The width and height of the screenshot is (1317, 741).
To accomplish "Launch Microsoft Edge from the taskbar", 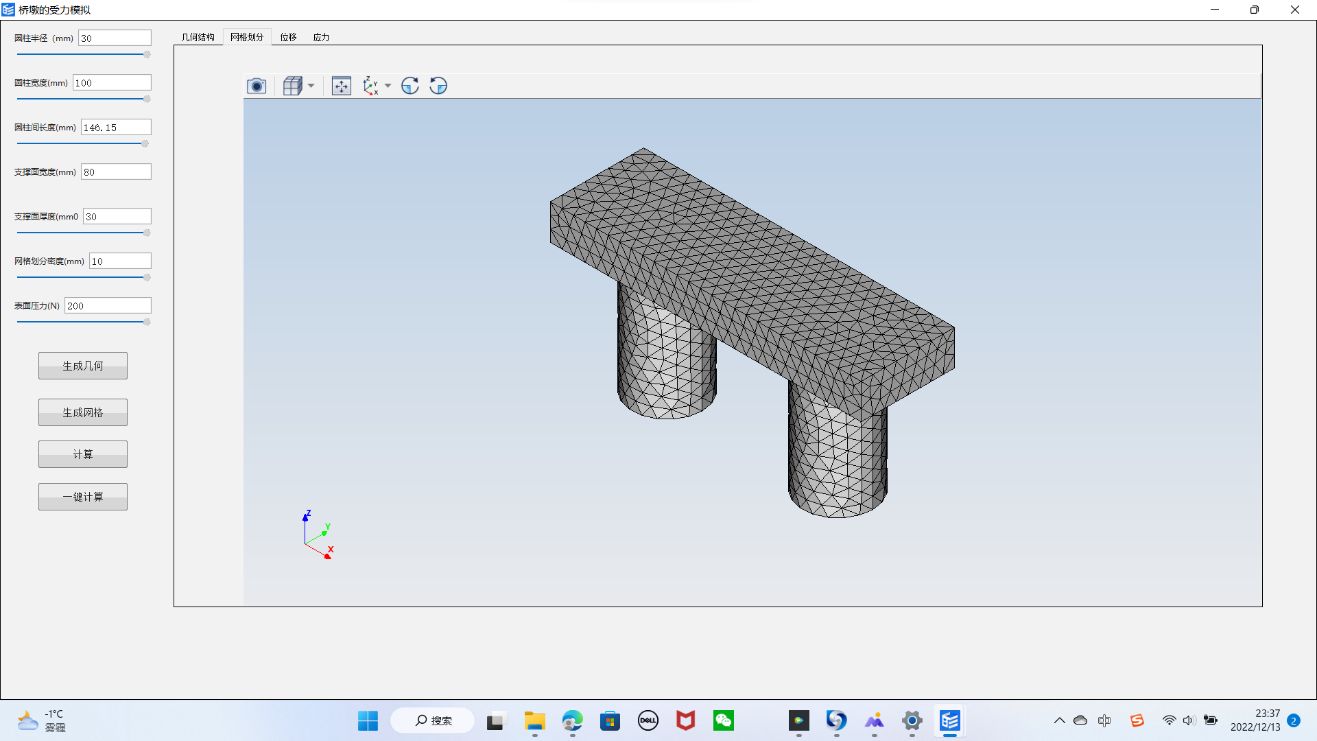I will tap(572, 720).
